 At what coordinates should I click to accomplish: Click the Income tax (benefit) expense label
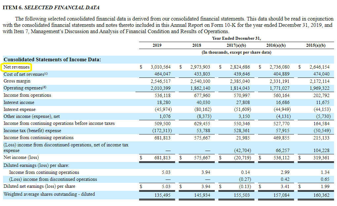pyautogui.click(x=32, y=130)
